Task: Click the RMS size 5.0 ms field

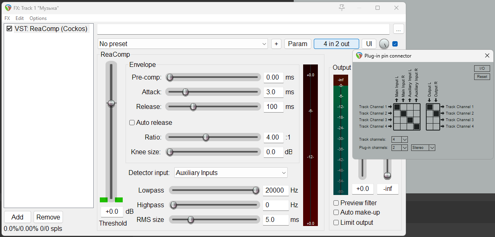Action: pos(276,219)
